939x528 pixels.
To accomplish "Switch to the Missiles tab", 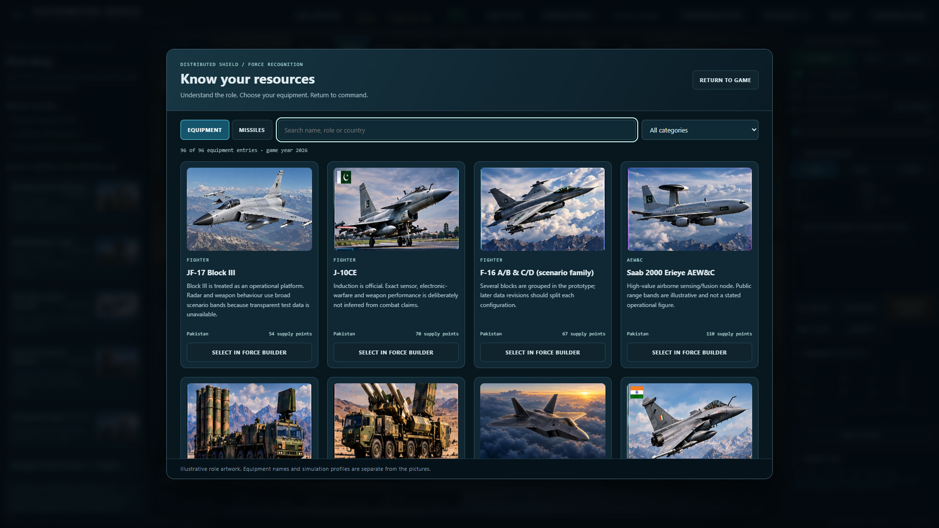I will click(252, 130).
